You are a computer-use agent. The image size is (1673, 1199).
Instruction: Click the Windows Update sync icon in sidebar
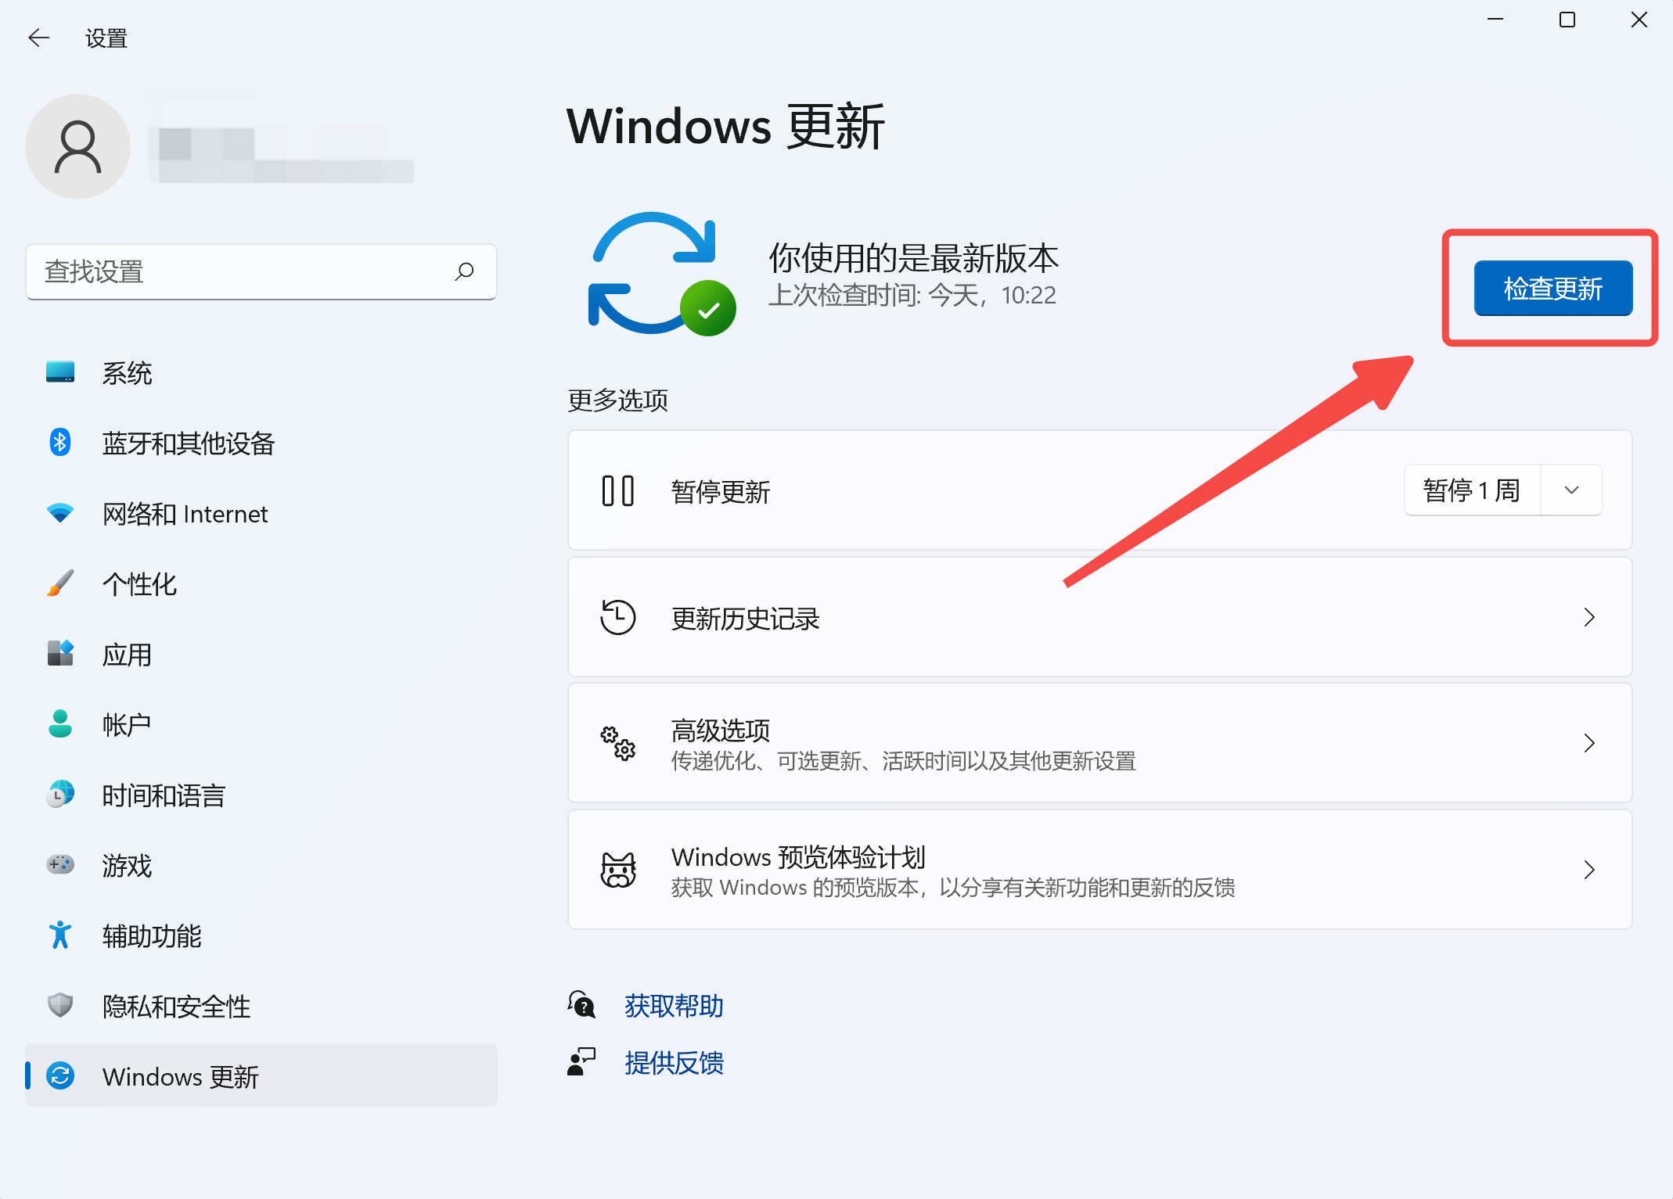[60, 1075]
